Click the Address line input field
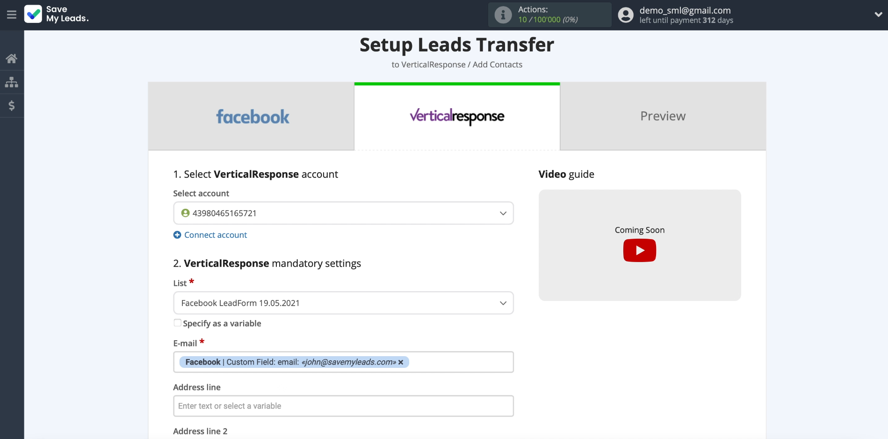The height and width of the screenshot is (439, 888). tap(343, 406)
